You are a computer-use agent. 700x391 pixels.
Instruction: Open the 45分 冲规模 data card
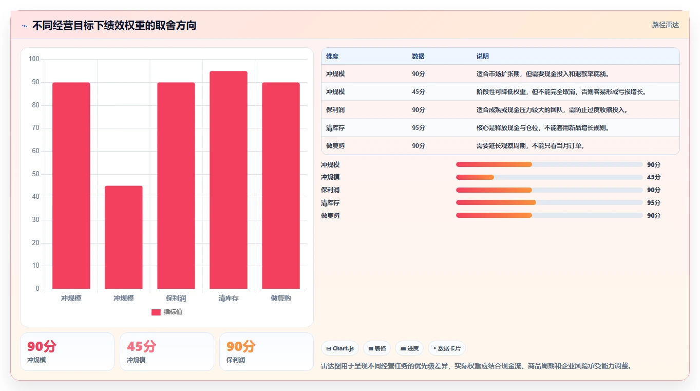click(166, 351)
